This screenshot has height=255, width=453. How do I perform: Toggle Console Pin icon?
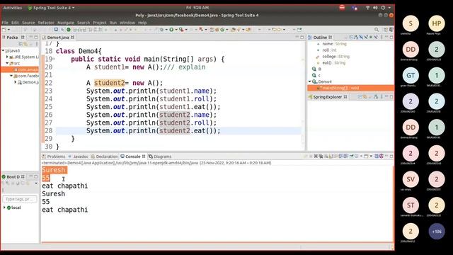(x=352, y=156)
